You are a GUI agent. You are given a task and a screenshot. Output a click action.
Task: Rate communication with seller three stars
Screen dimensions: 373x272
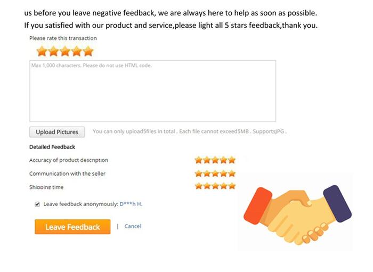tap(215, 174)
